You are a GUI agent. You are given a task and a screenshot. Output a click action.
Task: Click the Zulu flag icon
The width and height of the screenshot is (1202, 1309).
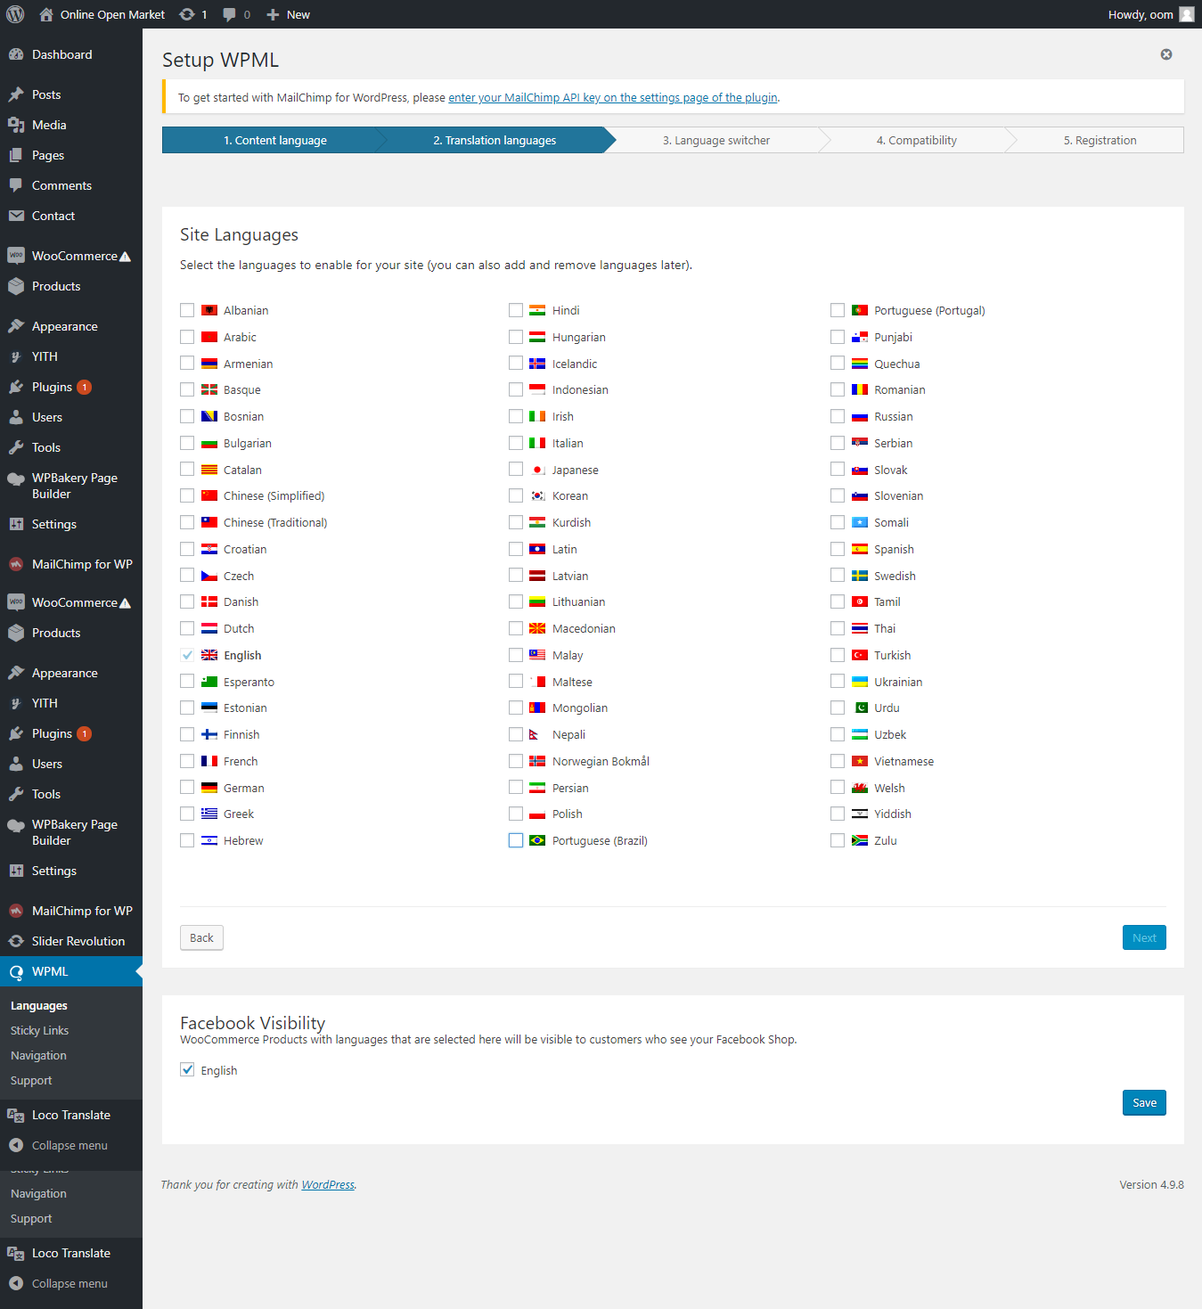[x=860, y=840]
